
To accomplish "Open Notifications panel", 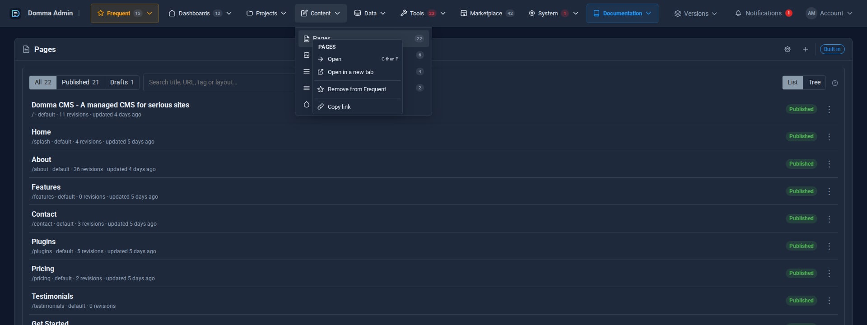I will click(x=763, y=14).
